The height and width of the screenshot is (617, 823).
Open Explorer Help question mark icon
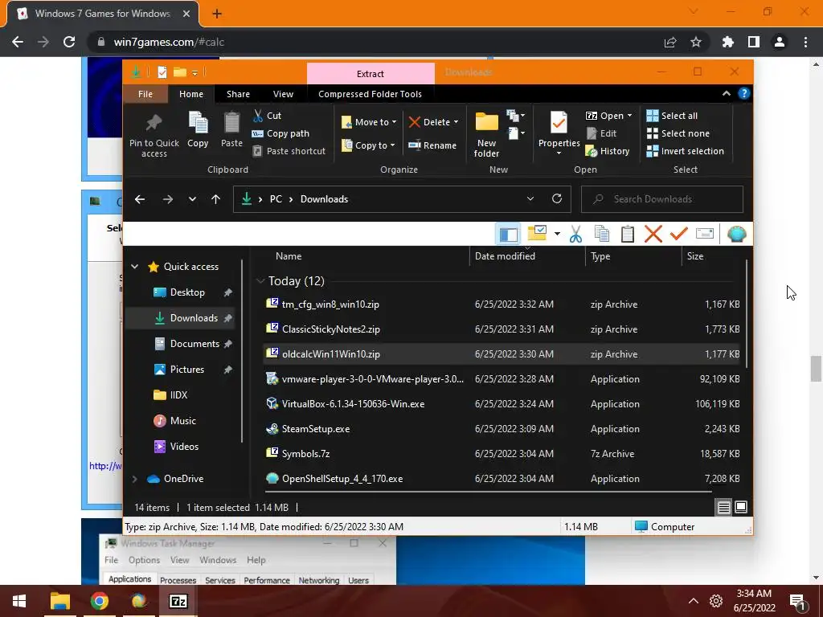(x=743, y=93)
